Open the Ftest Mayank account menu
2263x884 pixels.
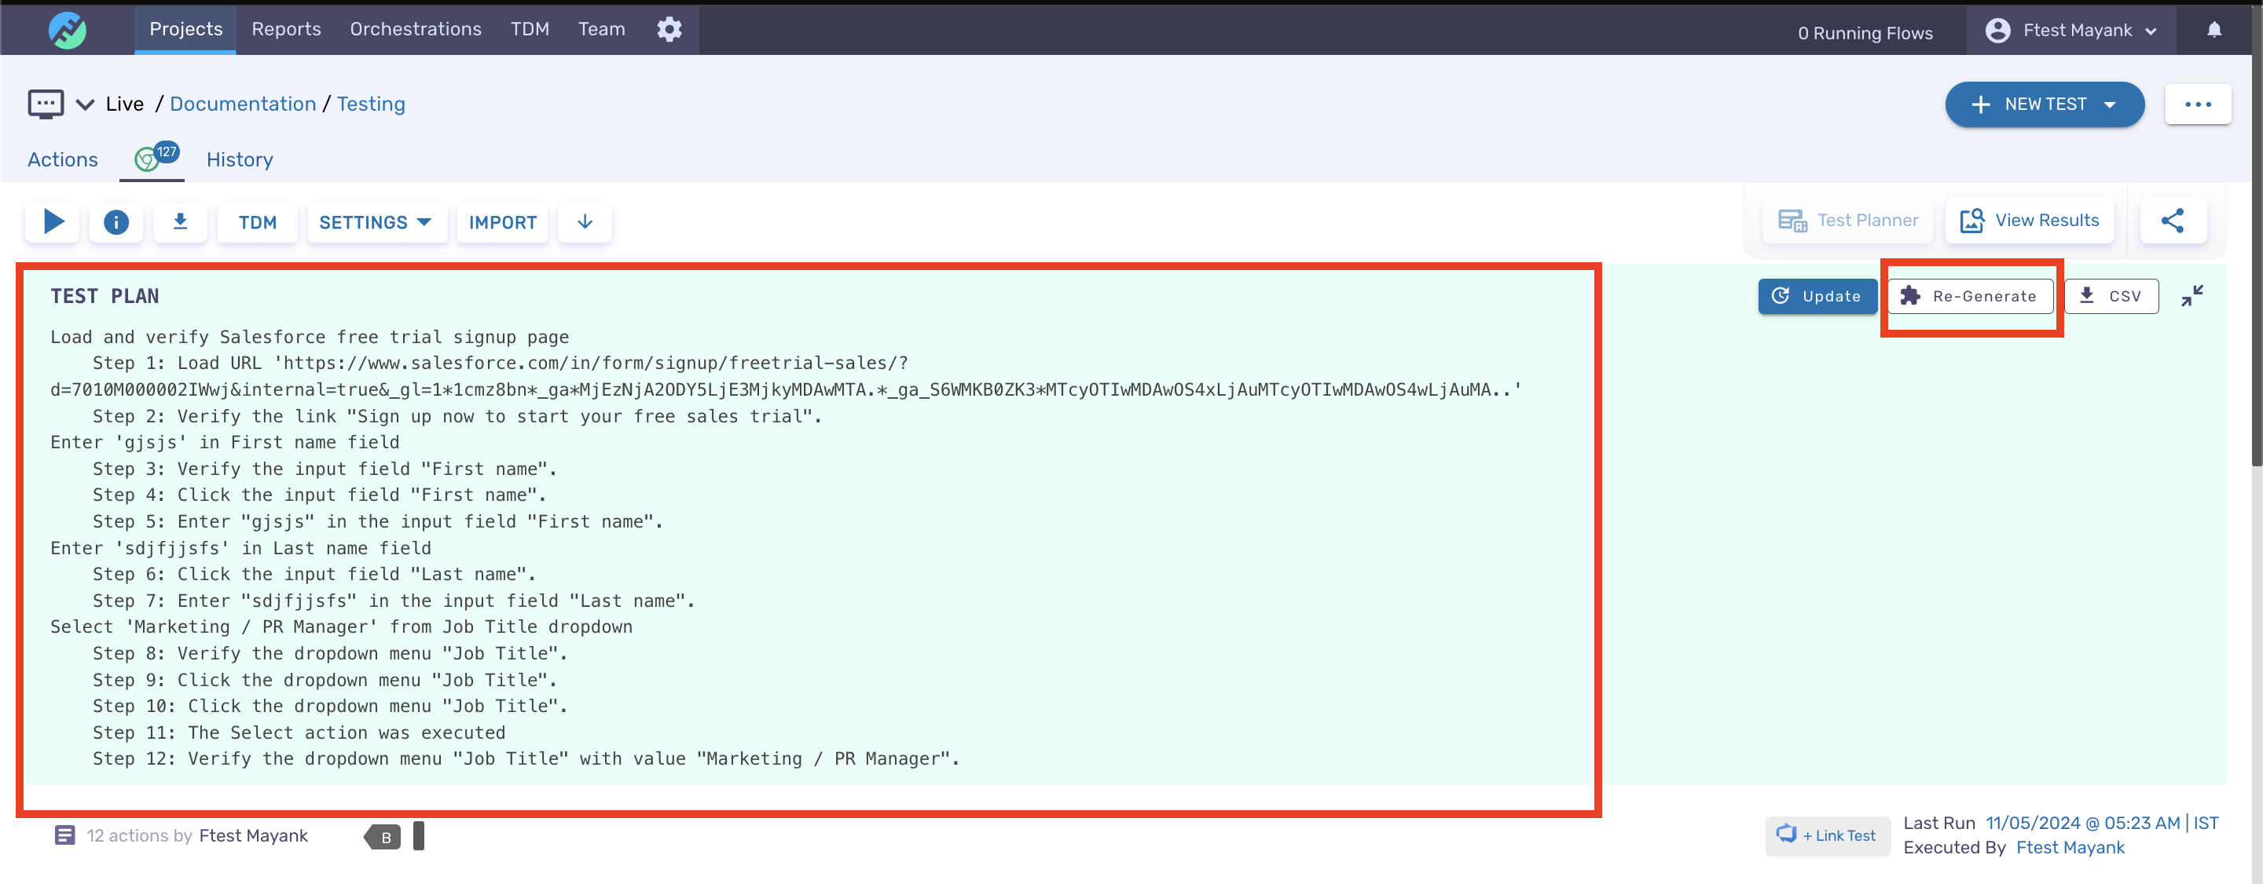tap(2071, 31)
